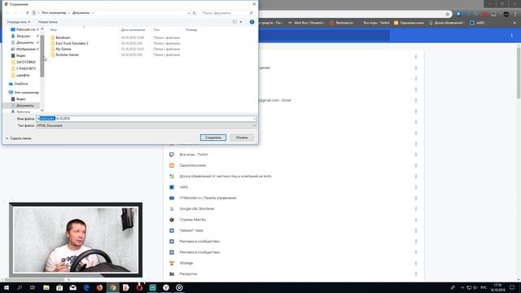521x293 pixels.
Task: Open Windows taskbar search
Action: tap(20, 287)
